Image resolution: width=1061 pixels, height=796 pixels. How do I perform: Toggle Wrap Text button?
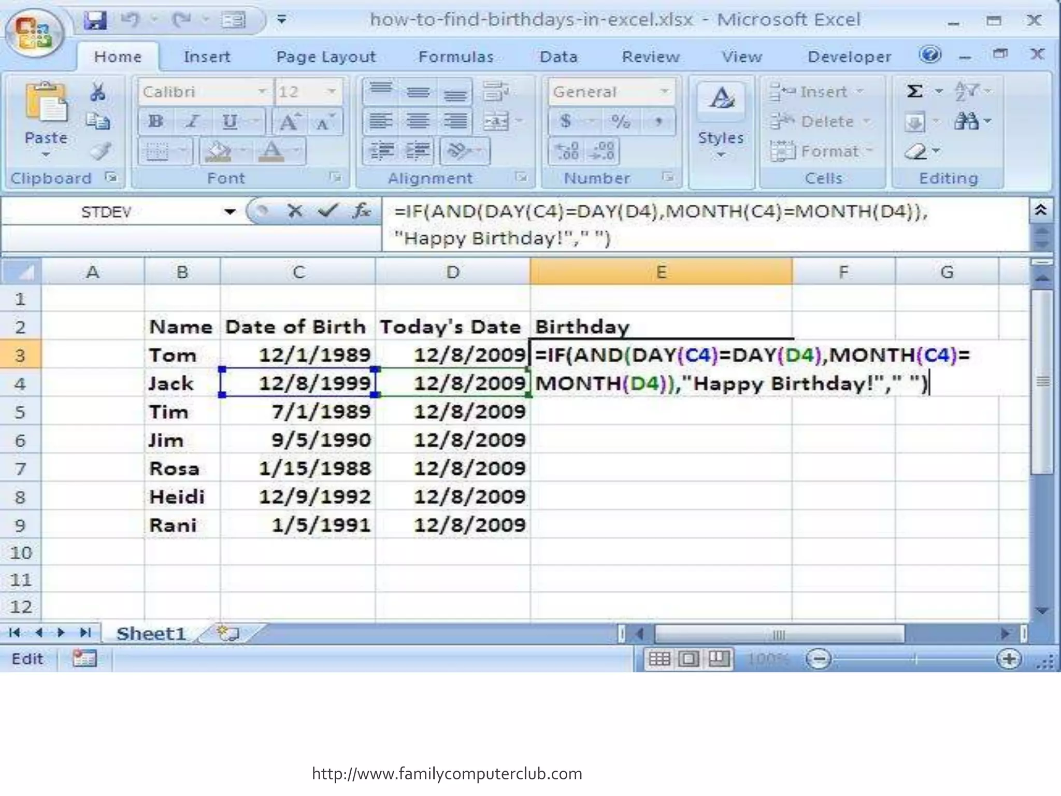[495, 91]
